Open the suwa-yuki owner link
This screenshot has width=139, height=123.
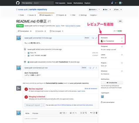coord(23,9)
